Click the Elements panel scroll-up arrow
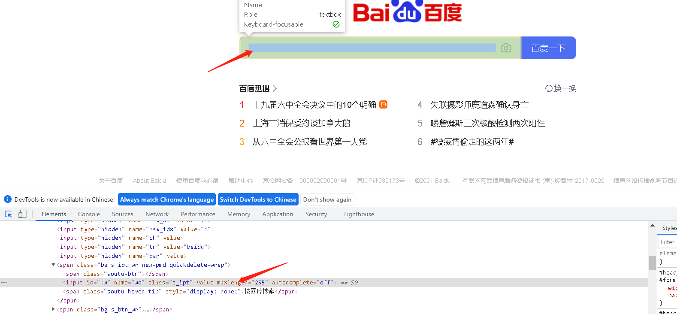This screenshot has width=677, height=314. [x=652, y=225]
